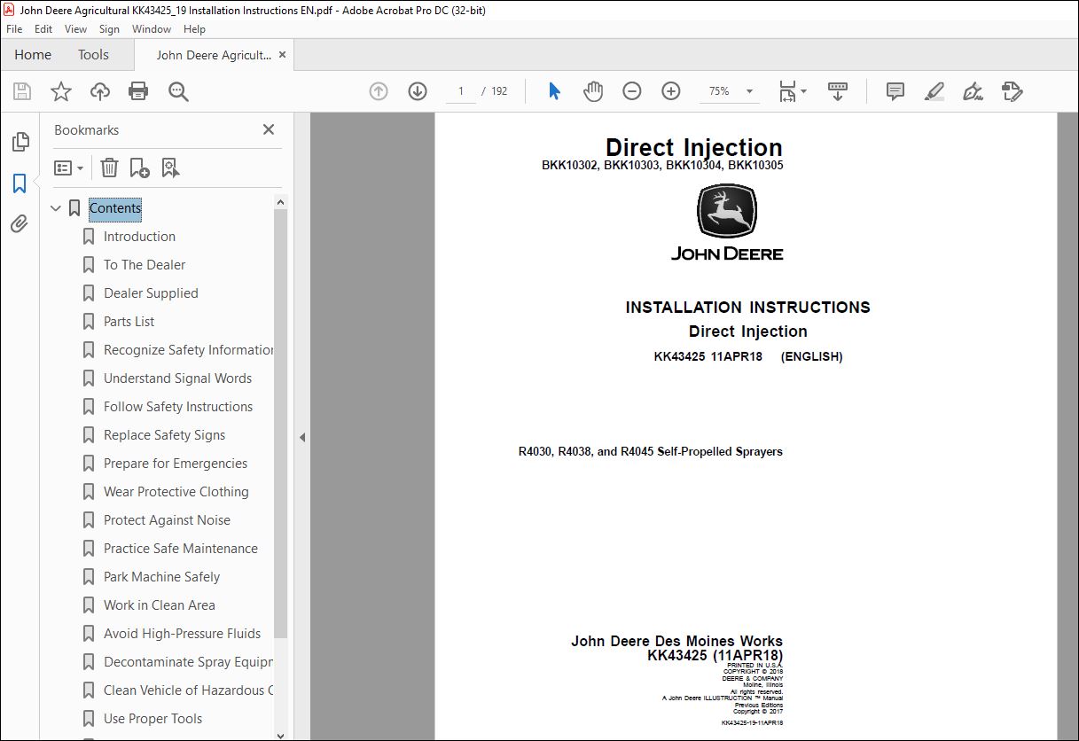
Task: Add new bookmark icon
Action: click(x=139, y=168)
